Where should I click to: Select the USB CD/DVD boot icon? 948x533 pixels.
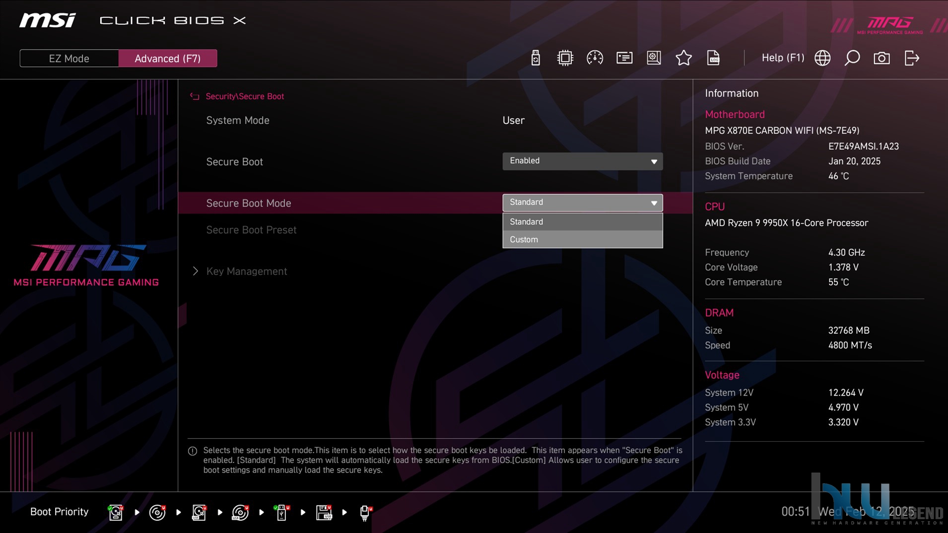[240, 512]
